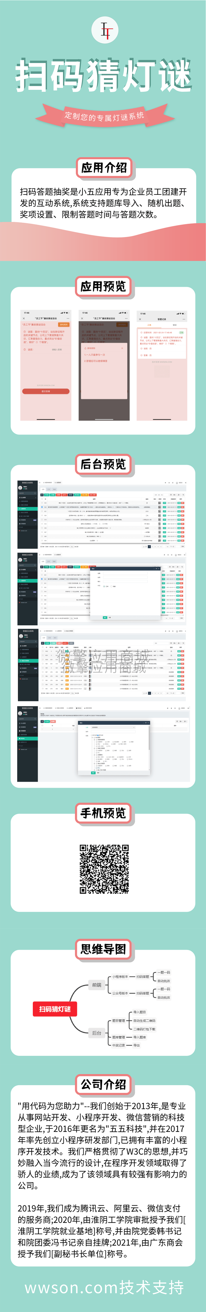This screenshot has height=1312, width=206.
Task: Click the 中奖记录 mind map branch
Action: click(118, 1045)
